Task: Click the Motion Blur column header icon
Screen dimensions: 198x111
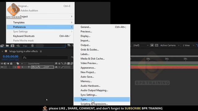Action: pos(71,64)
